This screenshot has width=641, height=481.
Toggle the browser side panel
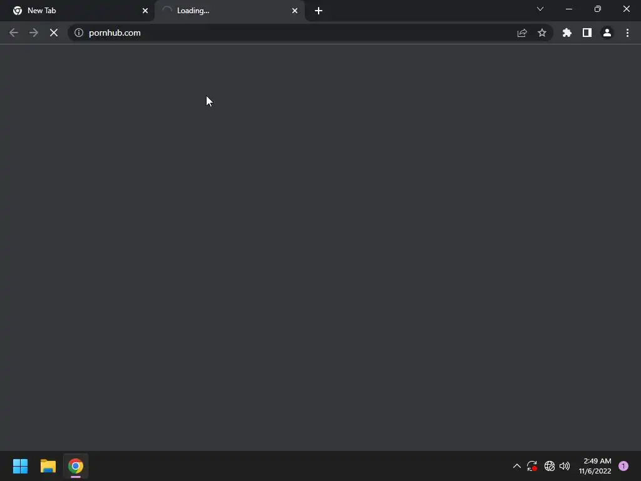(x=587, y=33)
